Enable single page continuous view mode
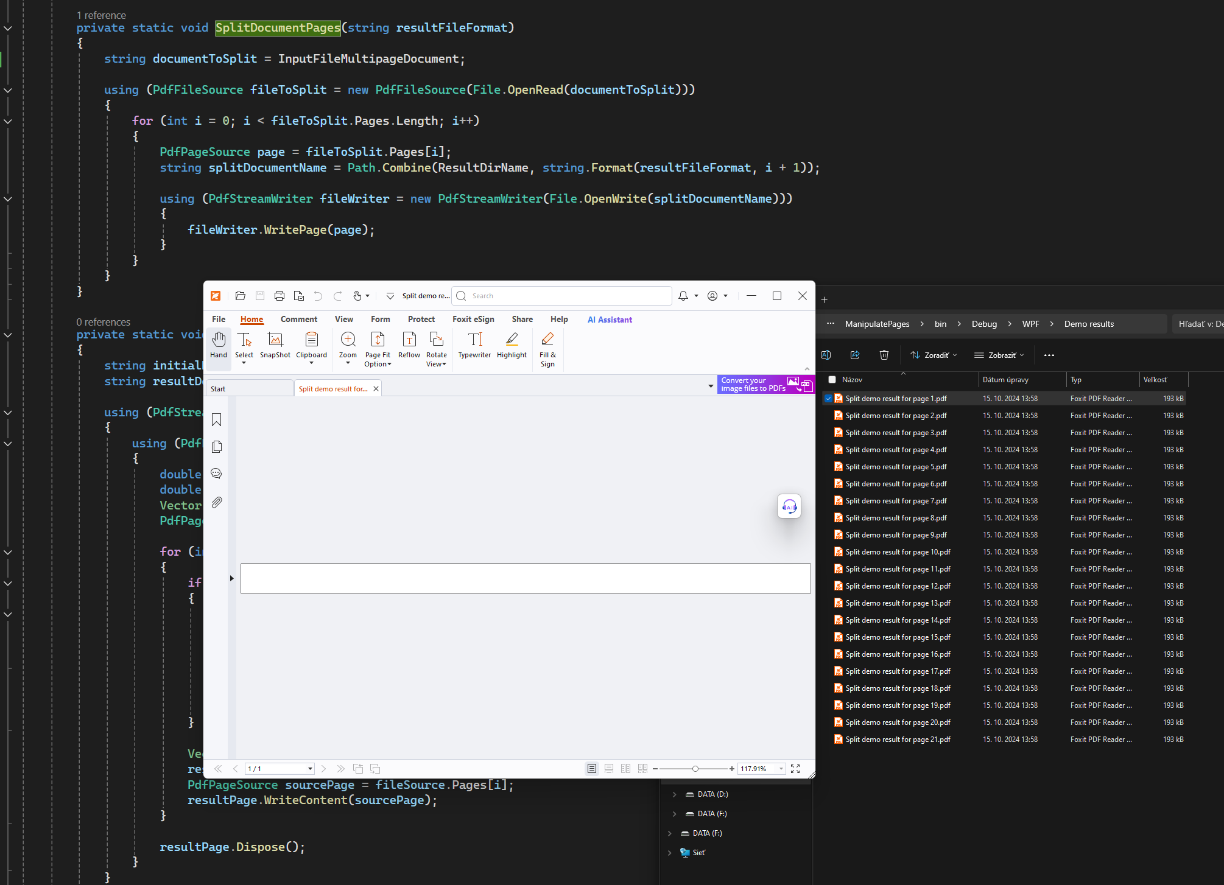This screenshot has width=1224, height=885. 608,769
